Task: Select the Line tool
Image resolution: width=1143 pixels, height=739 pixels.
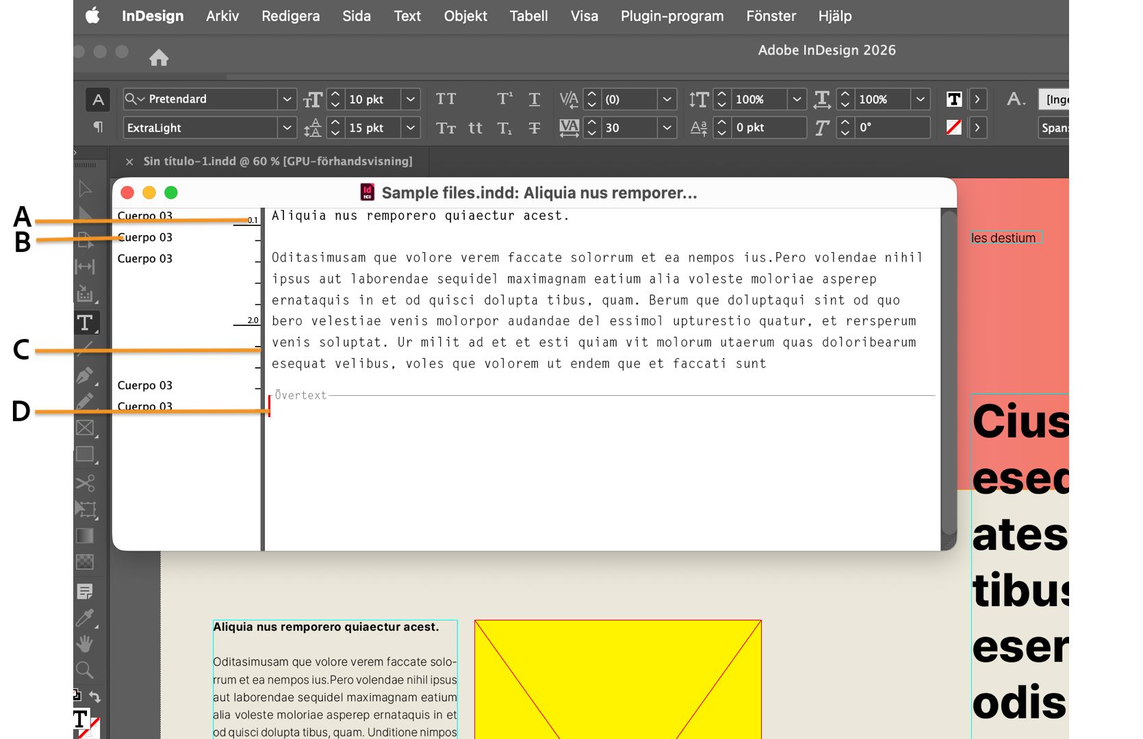Action: coord(85,349)
